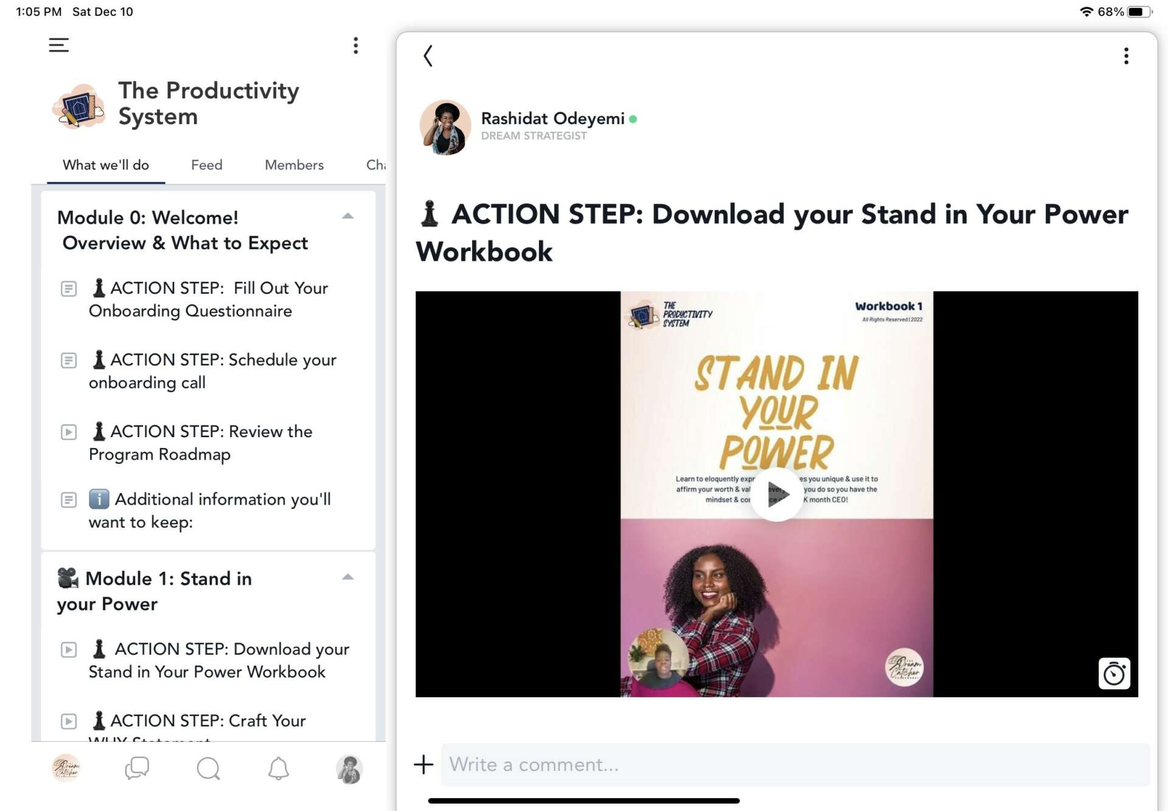Collapse Module 1: Stand in your Power
Viewport: 1168px width, 811px height.
[347, 577]
